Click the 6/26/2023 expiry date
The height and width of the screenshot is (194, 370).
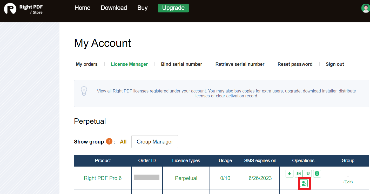(x=260, y=178)
